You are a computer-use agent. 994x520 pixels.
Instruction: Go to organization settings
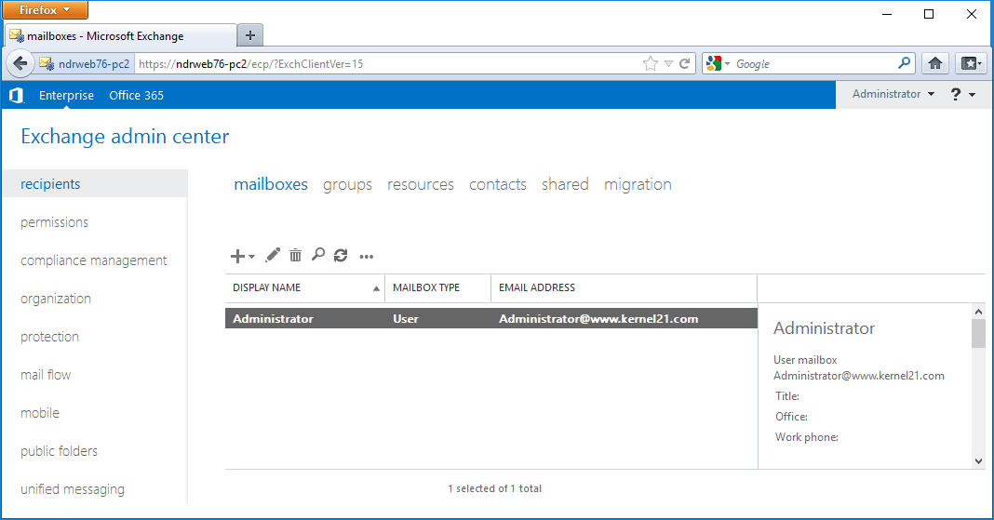[x=56, y=299]
